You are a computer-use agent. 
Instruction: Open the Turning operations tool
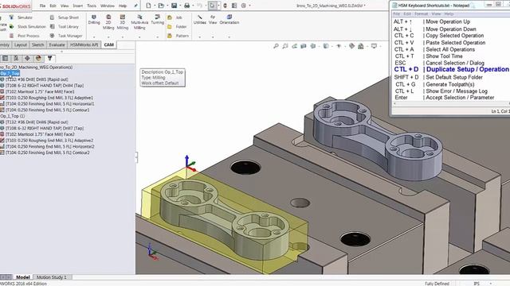158,19
